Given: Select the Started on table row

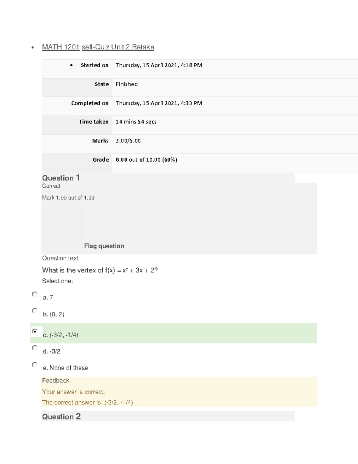Looking at the screenshot, I should tap(158, 65).
